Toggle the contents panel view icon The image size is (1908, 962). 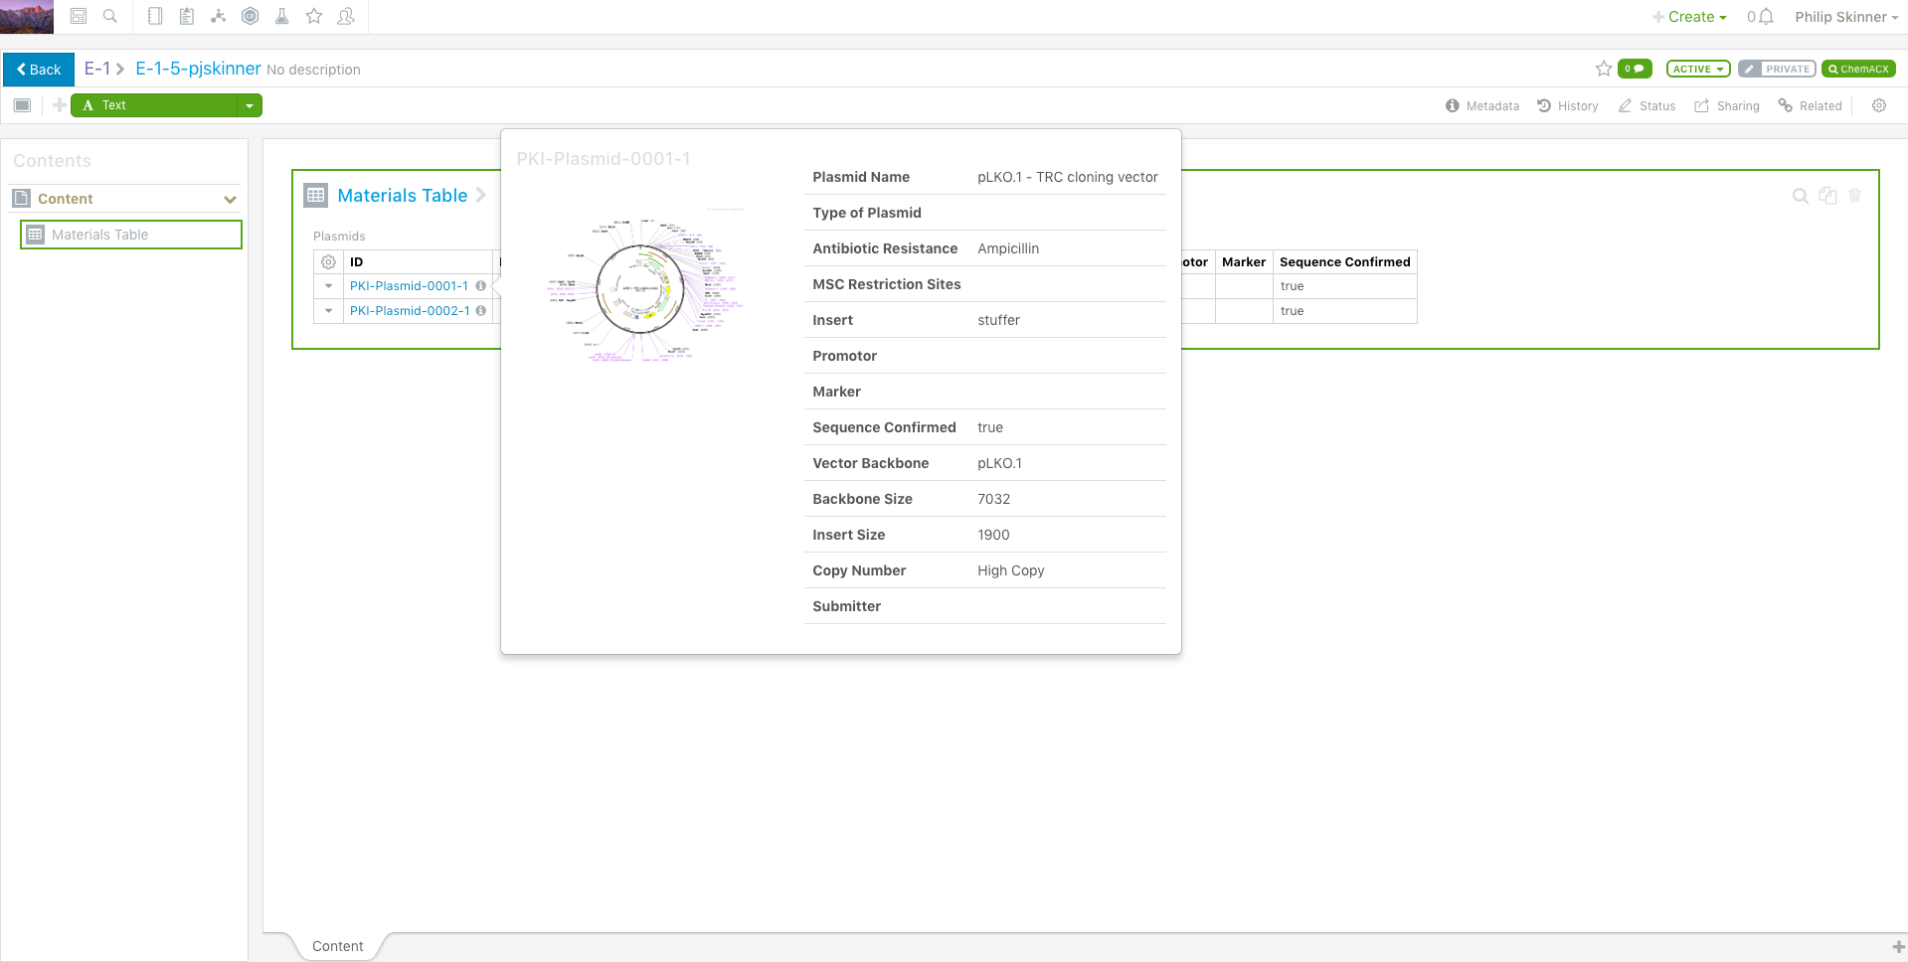tap(23, 105)
